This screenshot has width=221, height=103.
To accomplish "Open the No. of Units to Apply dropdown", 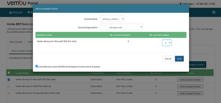I will pos(167,43).
